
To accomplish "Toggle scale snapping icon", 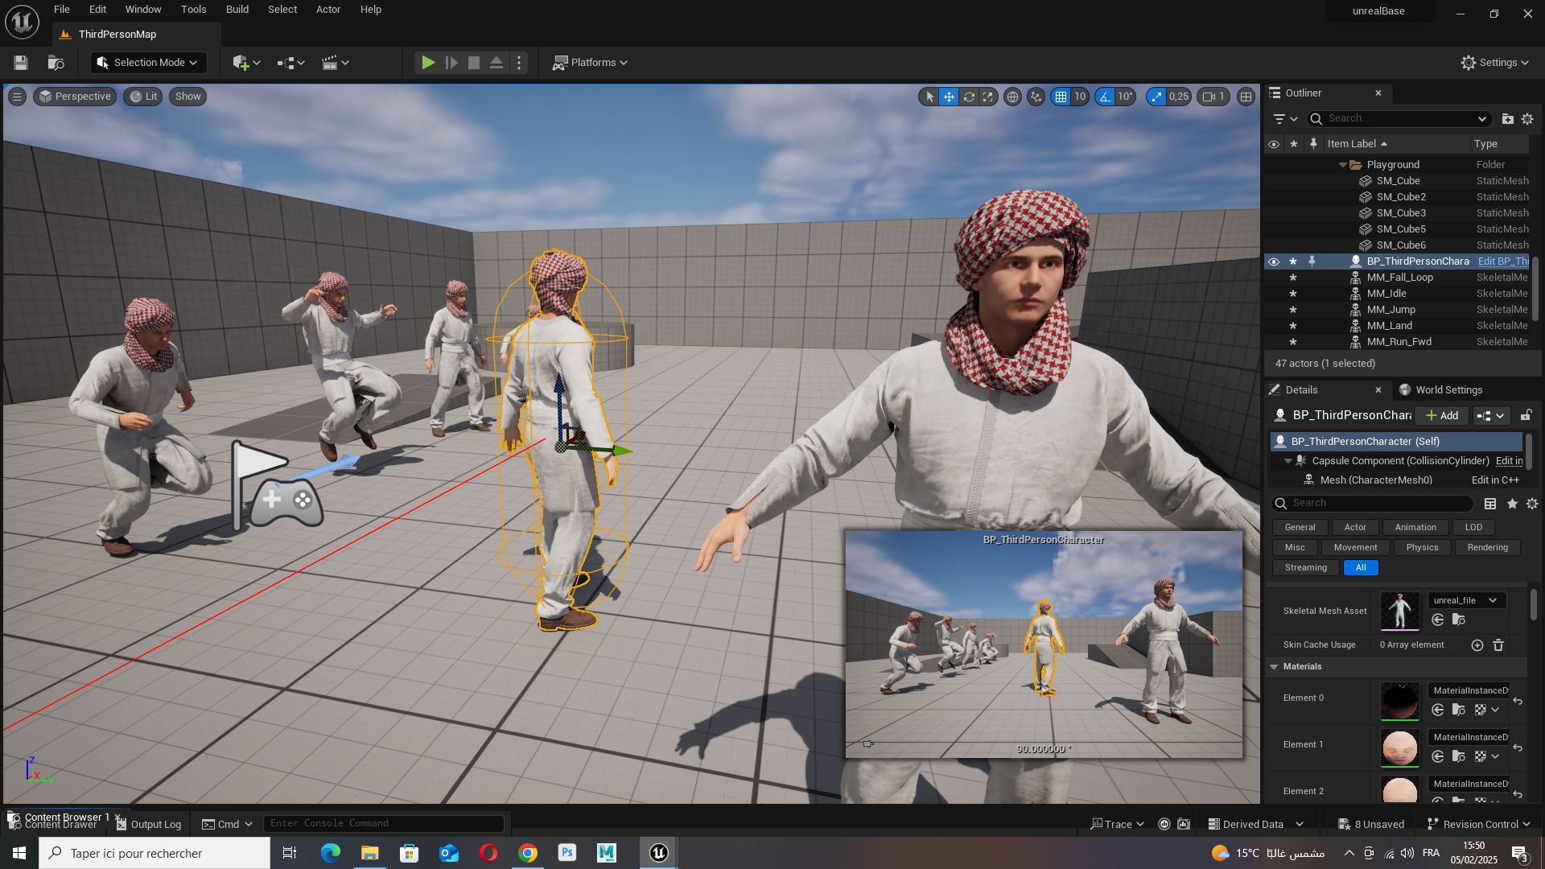I will click(x=1156, y=97).
